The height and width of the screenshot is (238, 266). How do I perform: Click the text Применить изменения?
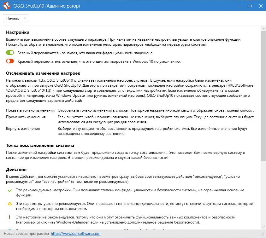point(26,117)
